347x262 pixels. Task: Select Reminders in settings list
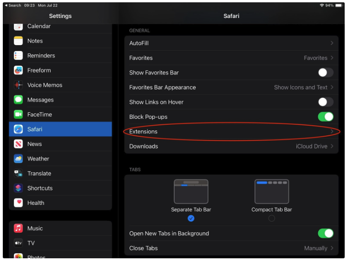[60, 56]
